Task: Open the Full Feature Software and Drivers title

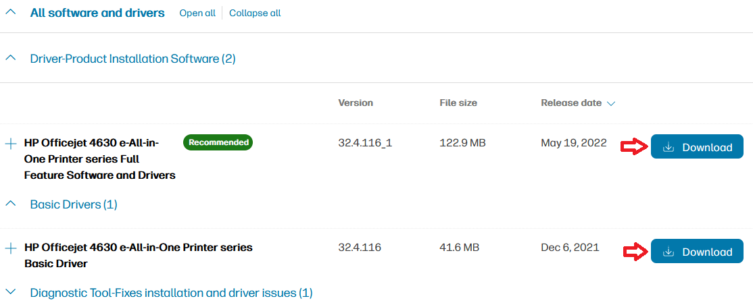Action: 99,159
